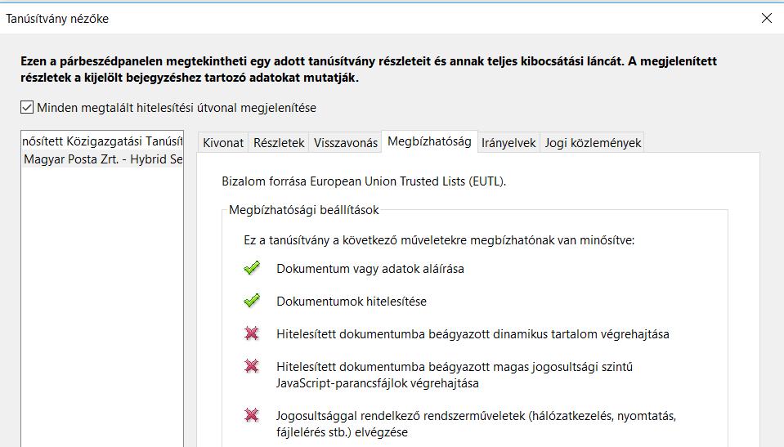The image size is (784, 447).
Task: Click red X beside dinamikus tartalom végrehajtása
Action: [x=252, y=333]
